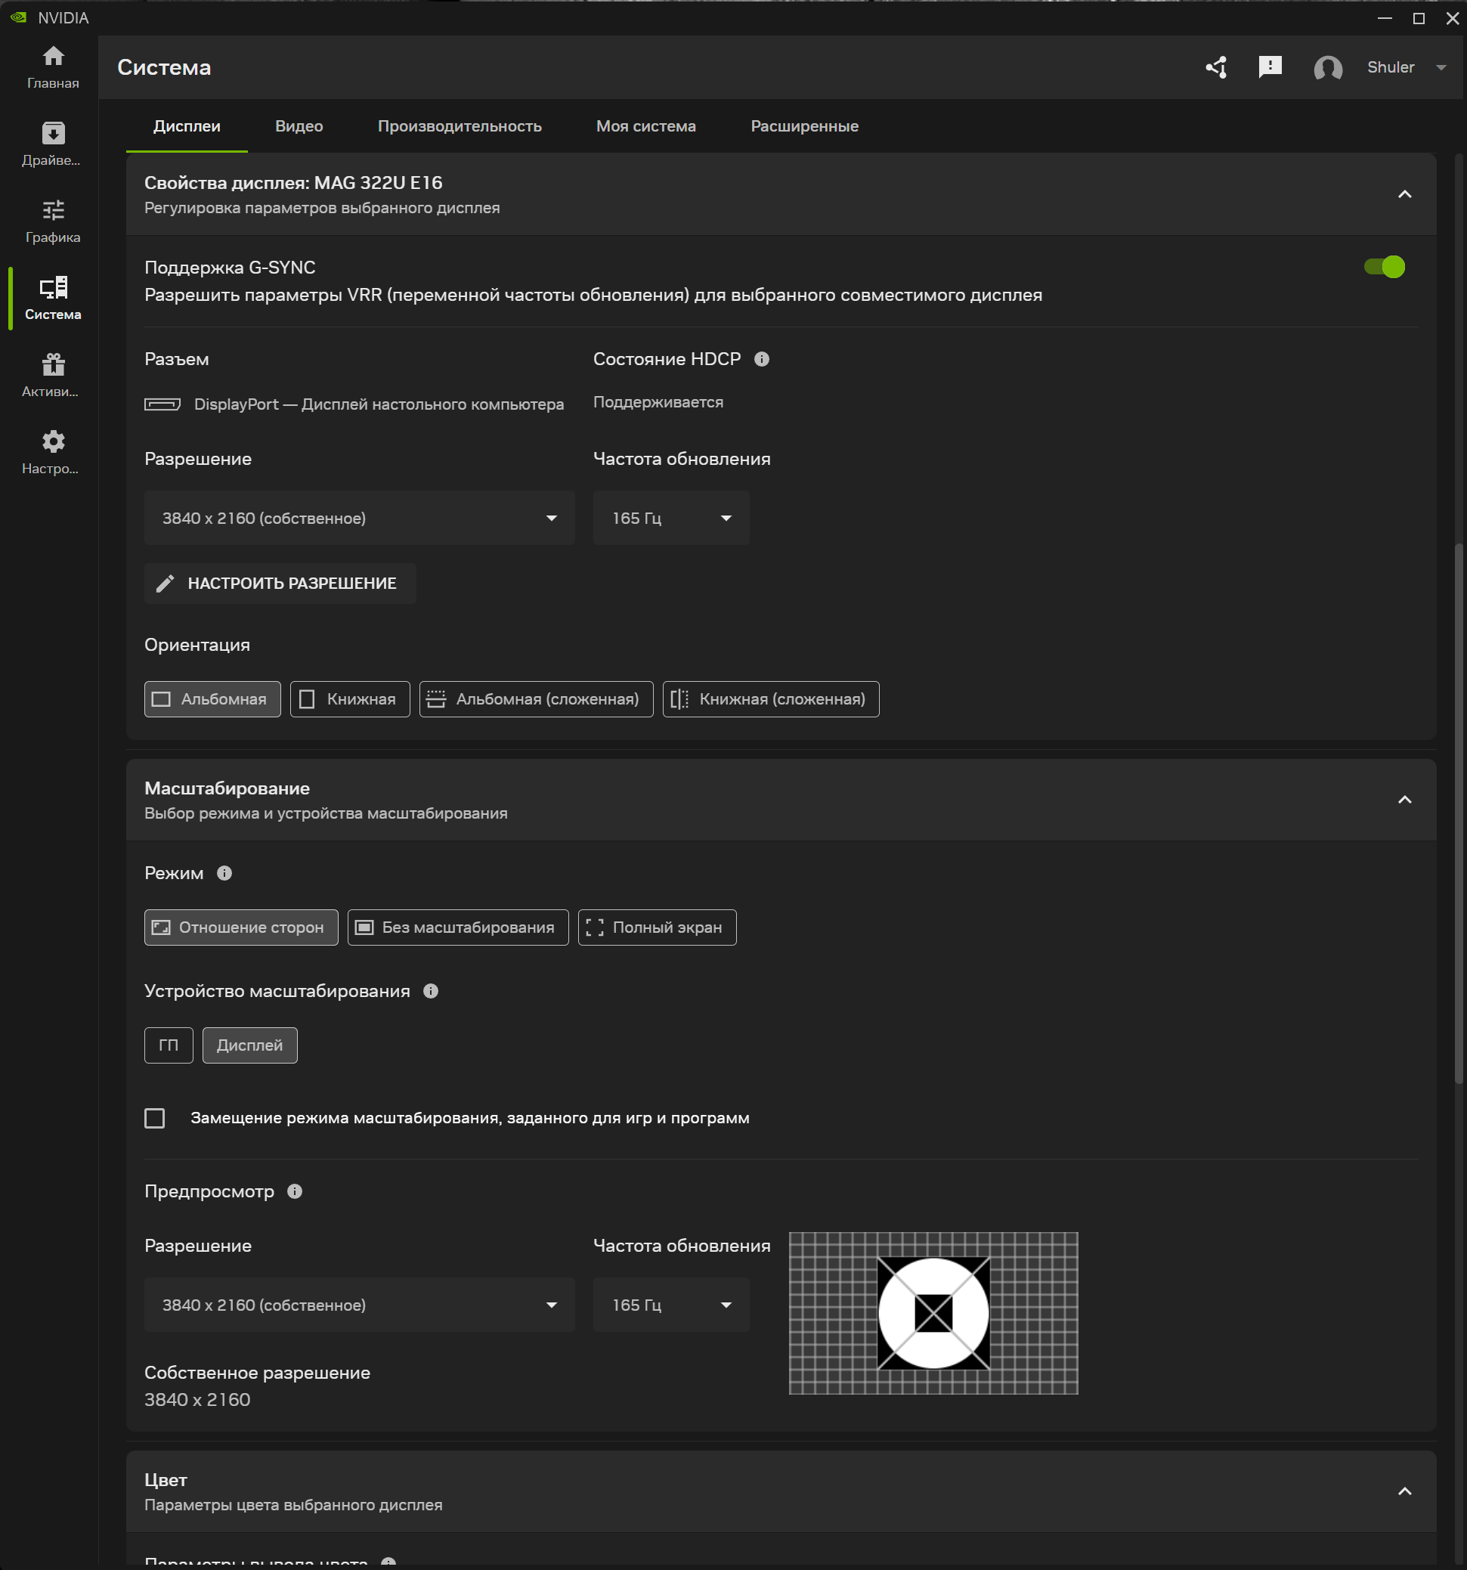1467x1570 pixels.
Task: Select Альбомная (сложенная) orientation
Action: click(x=536, y=699)
